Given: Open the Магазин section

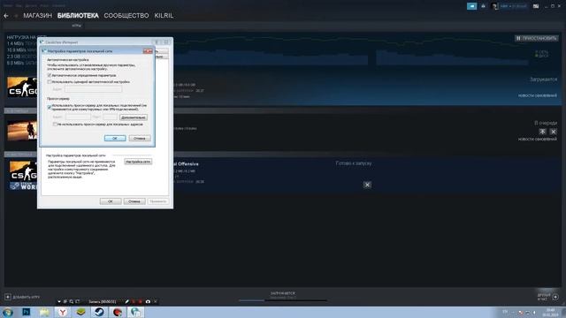Looking at the screenshot, I should coord(37,16).
